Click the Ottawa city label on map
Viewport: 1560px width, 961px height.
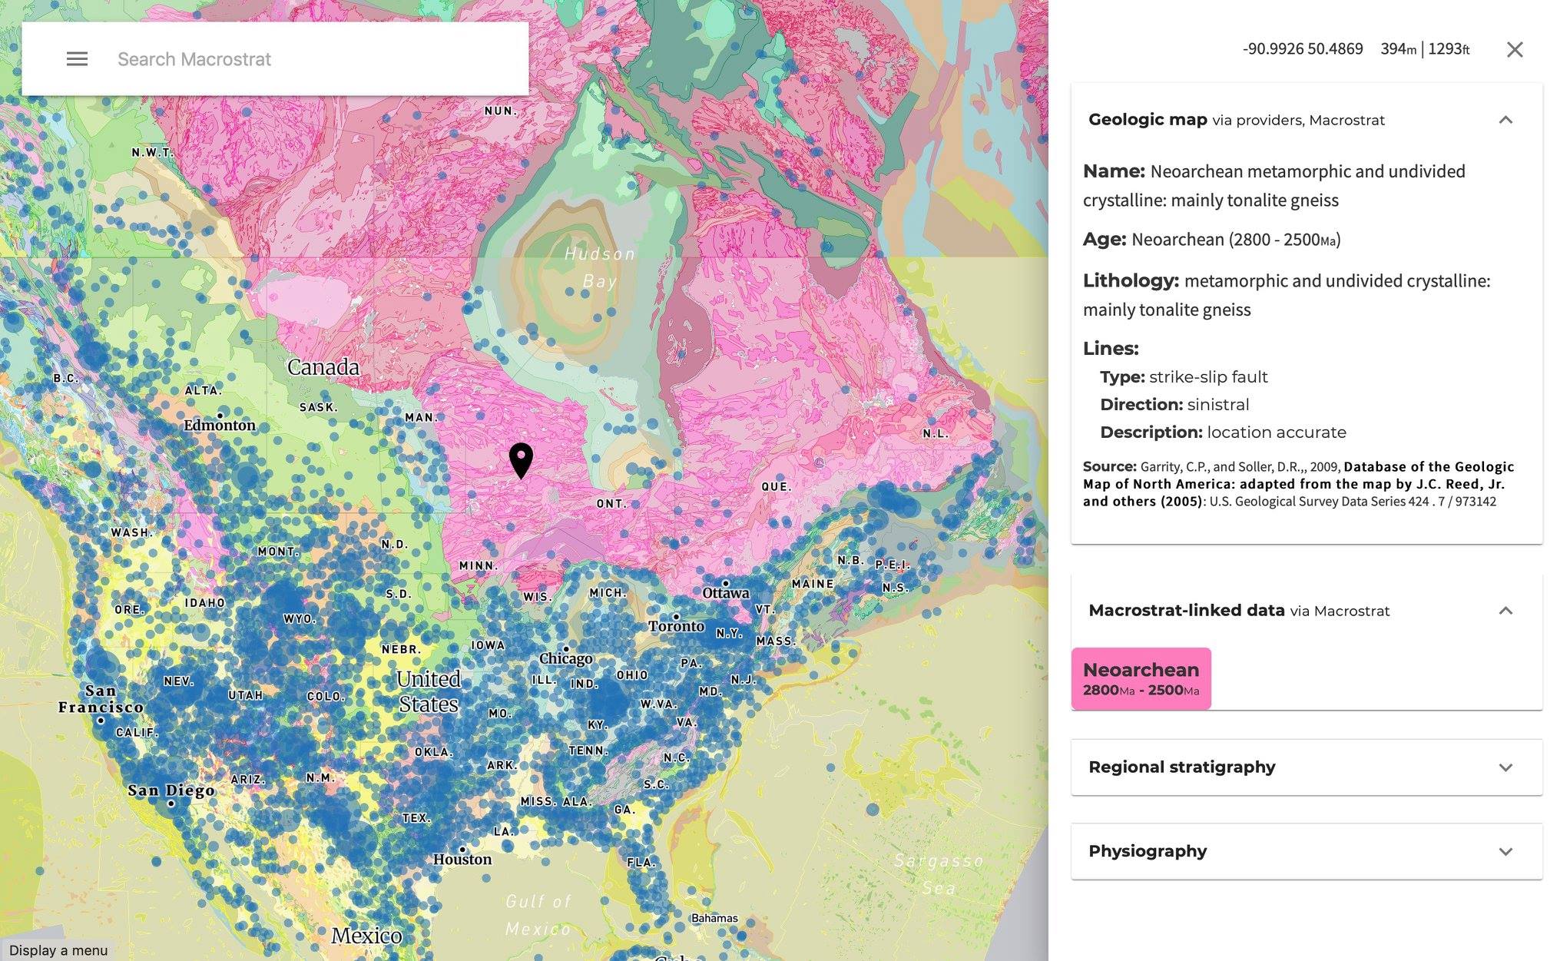pyautogui.click(x=725, y=592)
